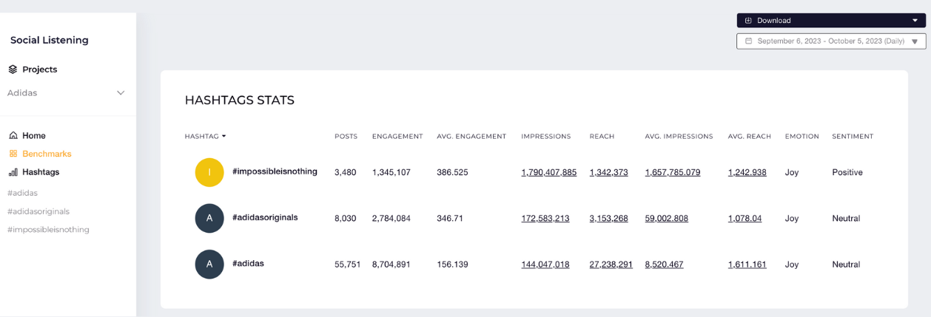Click the download icon in Download button
Screen dimensions: 931x317
(x=748, y=21)
